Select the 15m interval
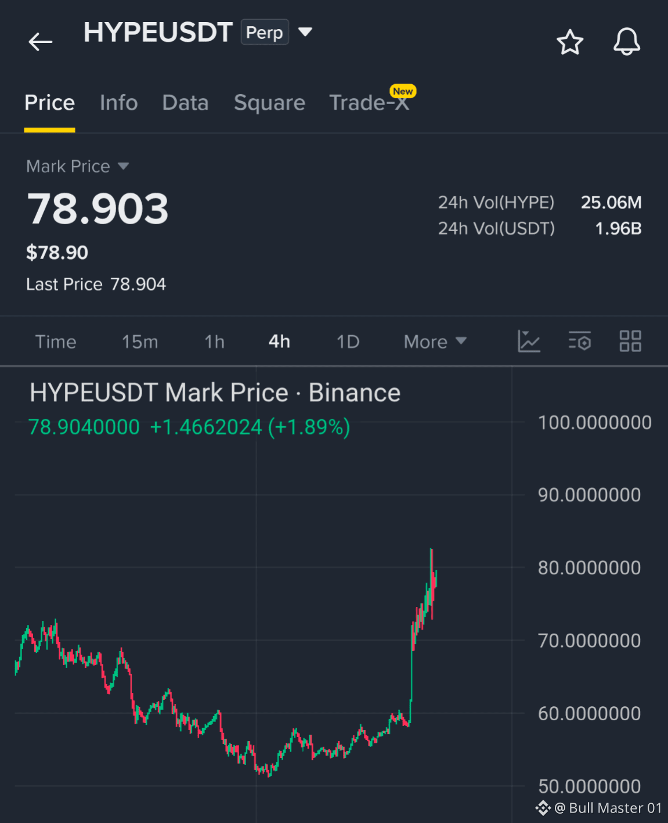Viewport: 668px width, 823px height. tap(140, 342)
